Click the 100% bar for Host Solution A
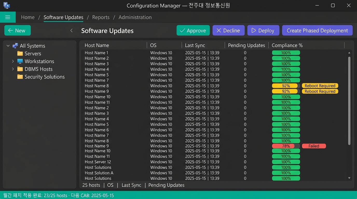This screenshot has height=199, width=357. point(286,173)
